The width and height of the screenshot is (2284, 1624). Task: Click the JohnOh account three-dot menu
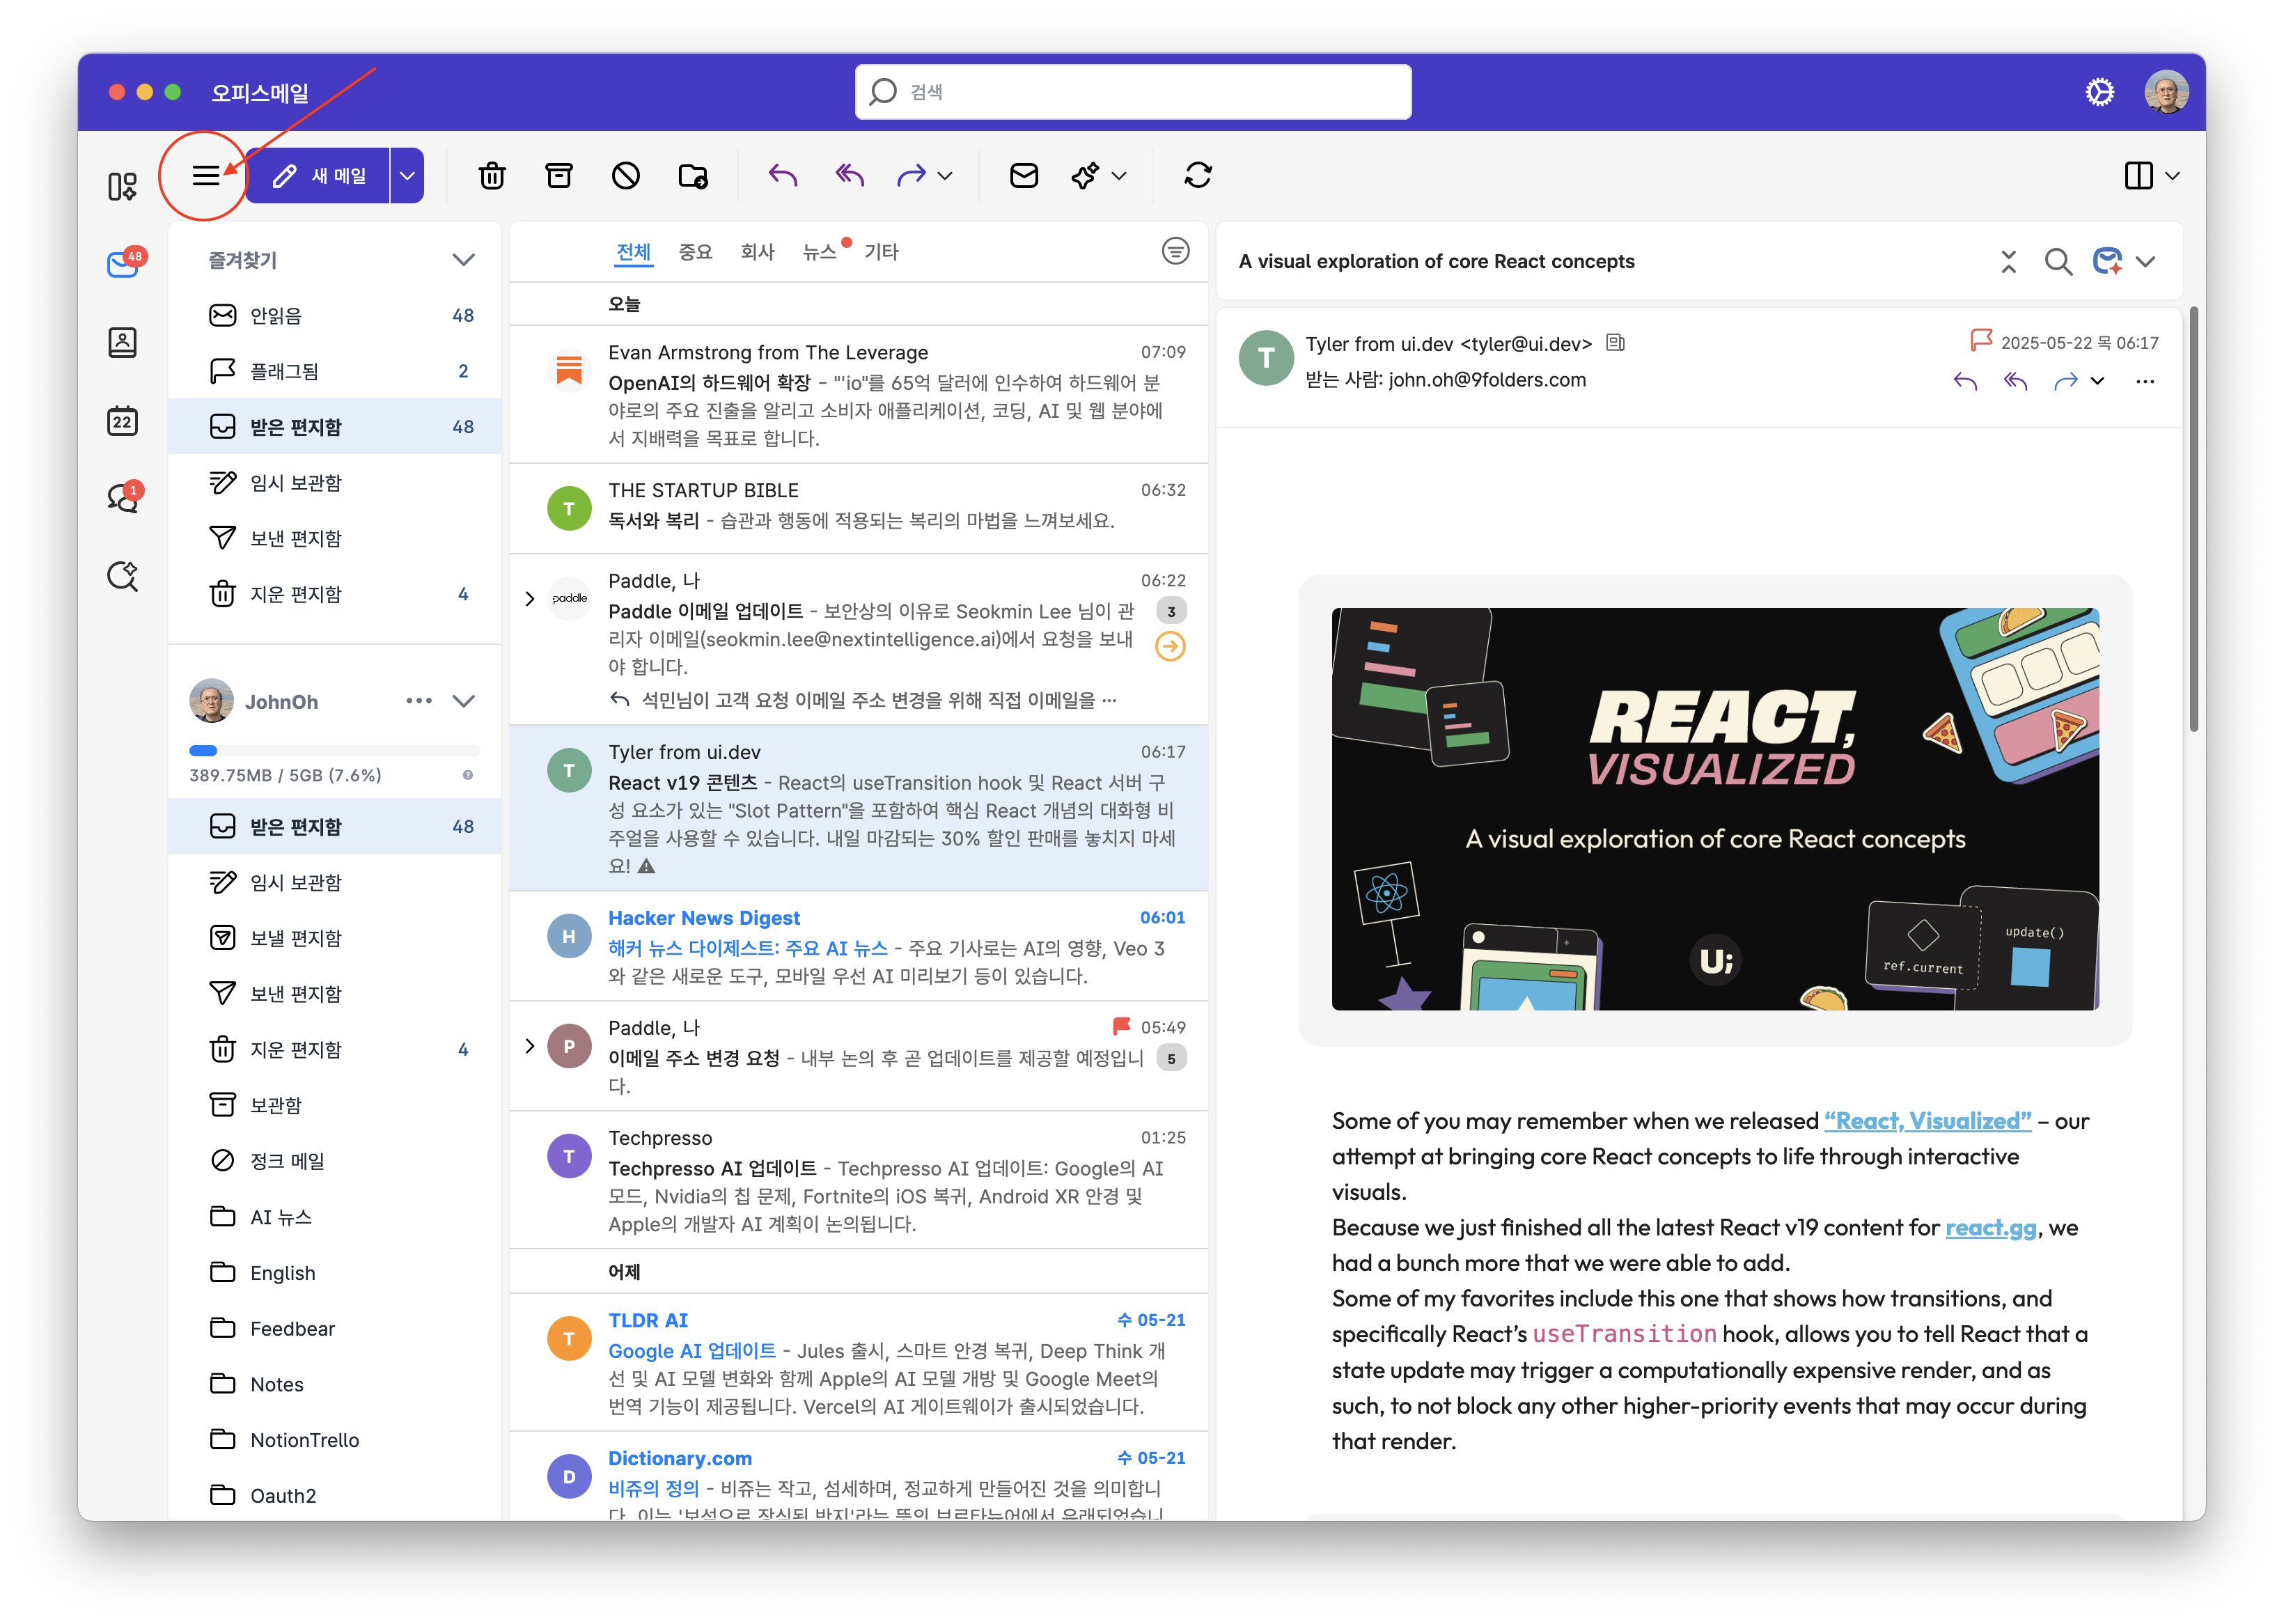pyautogui.click(x=419, y=701)
